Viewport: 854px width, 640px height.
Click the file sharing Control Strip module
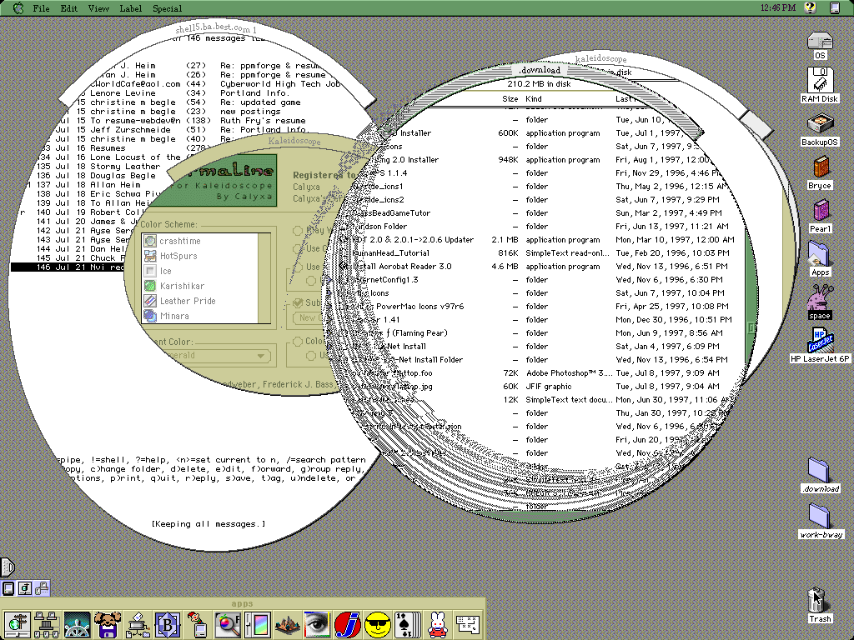(42, 588)
